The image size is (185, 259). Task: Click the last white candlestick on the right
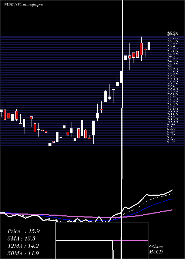[149, 46]
